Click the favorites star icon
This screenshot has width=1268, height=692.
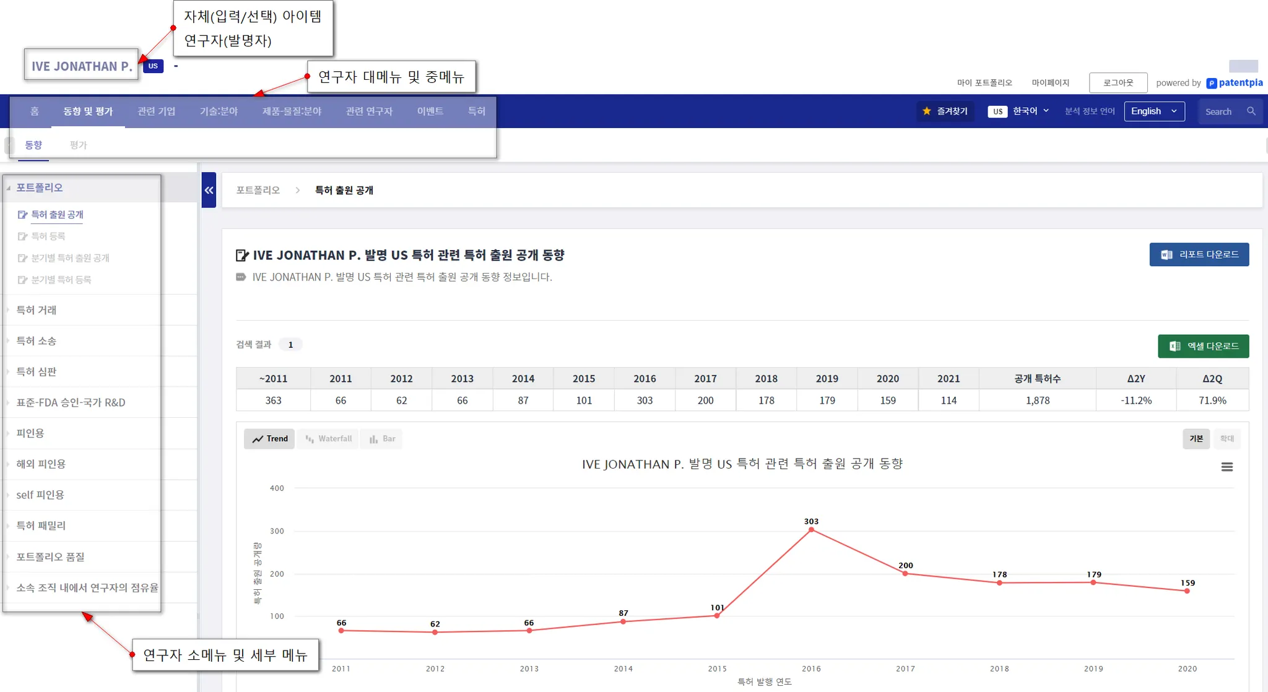coord(926,111)
